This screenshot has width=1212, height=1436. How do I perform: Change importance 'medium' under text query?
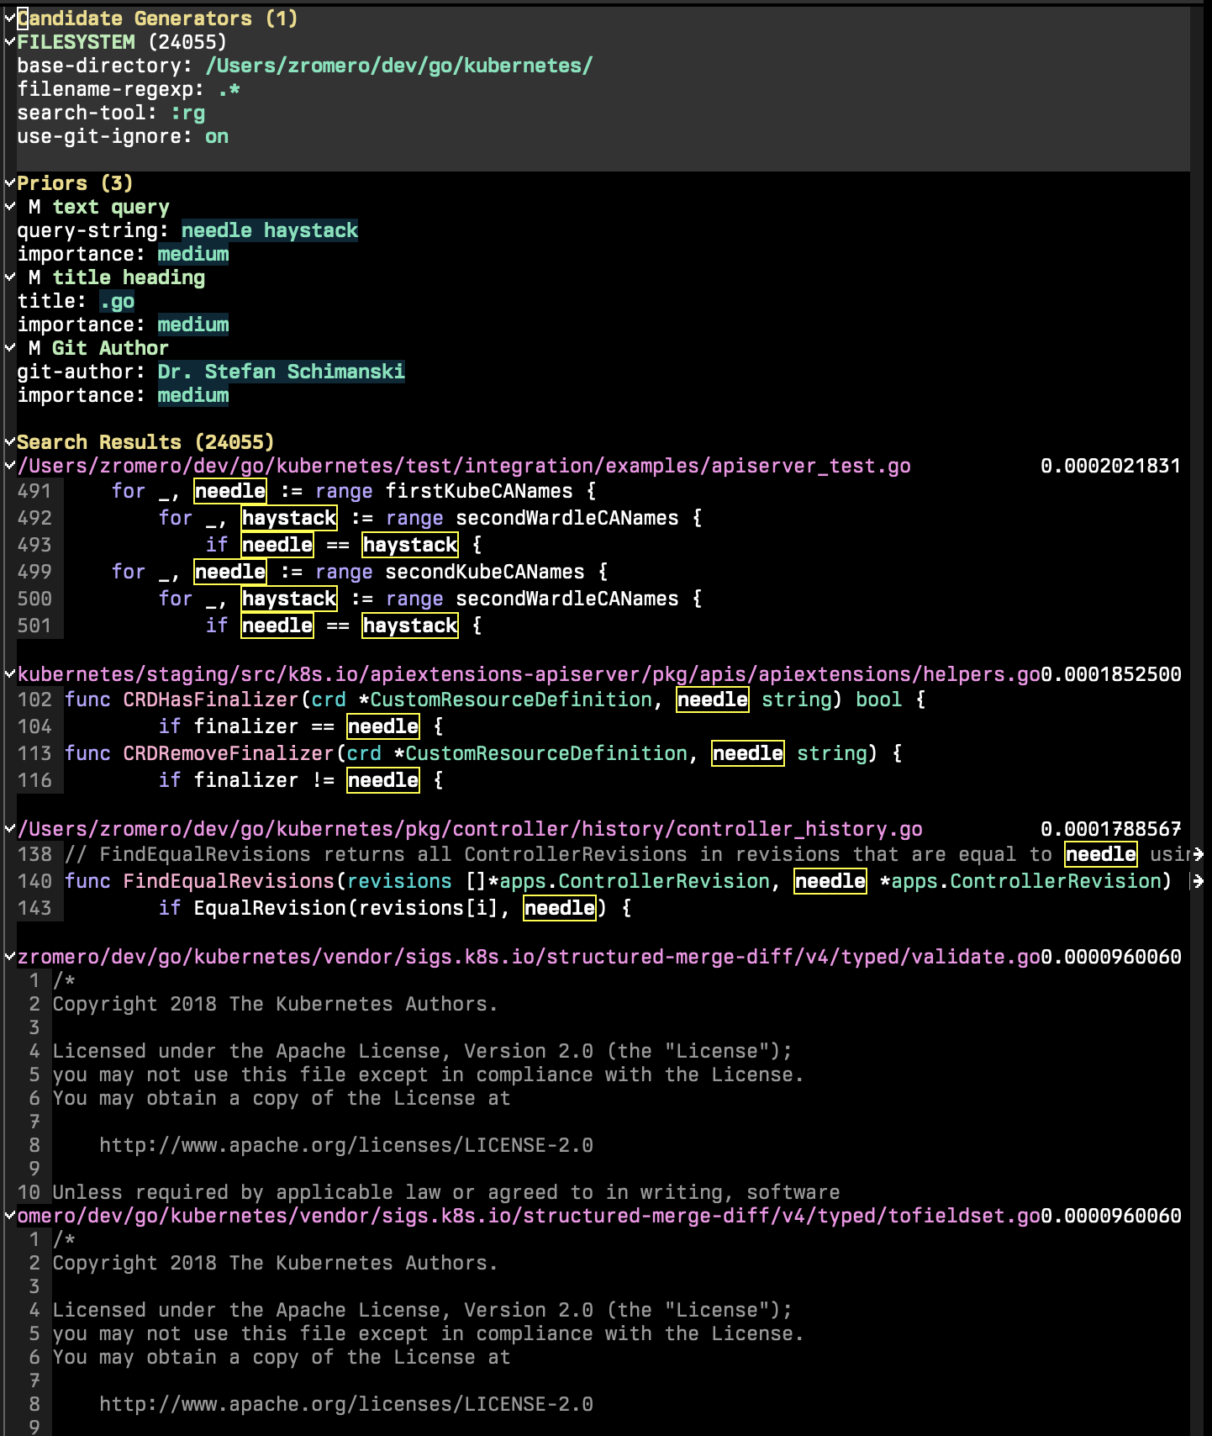point(192,254)
